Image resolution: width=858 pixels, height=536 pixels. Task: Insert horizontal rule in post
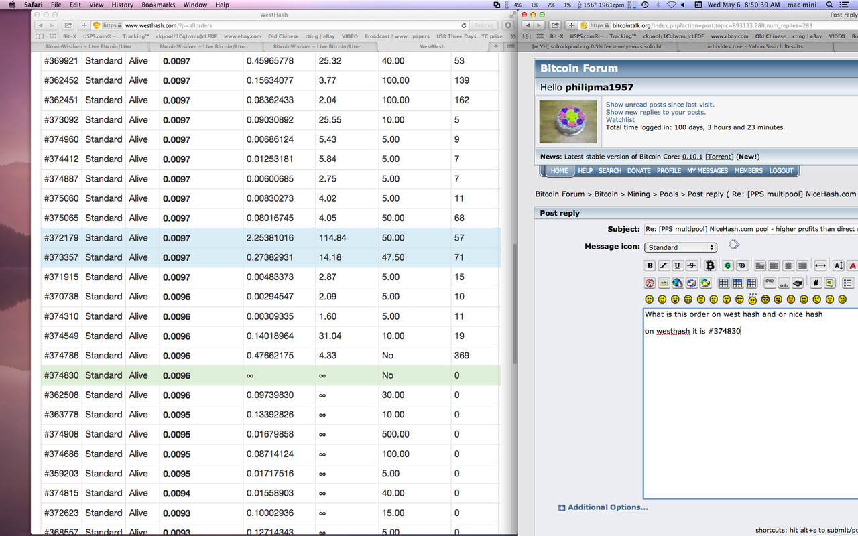[x=820, y=265]
